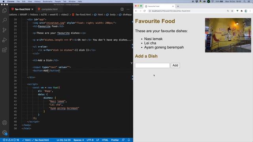The image size is (253, 142).
Task: Click the body breadcrumb item
Action: tap(111, 15)
